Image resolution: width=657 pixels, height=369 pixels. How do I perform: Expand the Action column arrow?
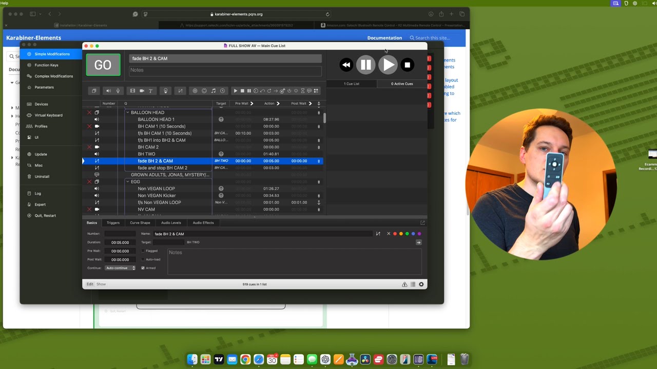tap(278, 104)
